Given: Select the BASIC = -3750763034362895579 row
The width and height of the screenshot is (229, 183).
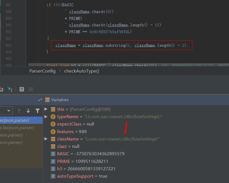Looking at the screenshot, I should click(x=136, y=154).
